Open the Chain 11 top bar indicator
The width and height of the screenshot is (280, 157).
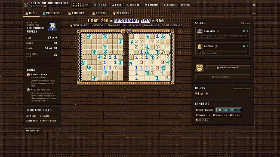pyautogui.click(x=133, y=5)
